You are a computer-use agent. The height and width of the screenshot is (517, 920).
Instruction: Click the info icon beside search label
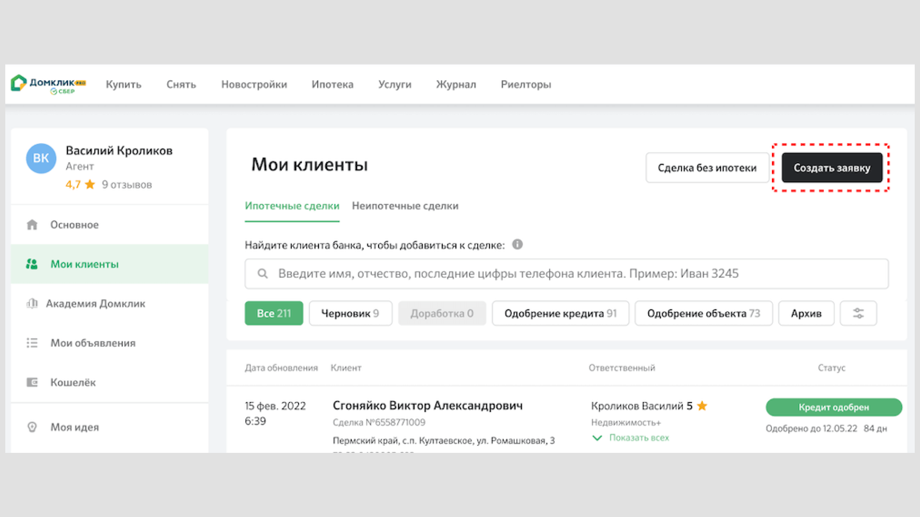517,245
